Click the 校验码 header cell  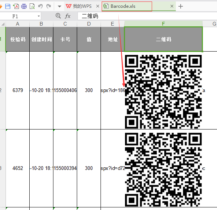17,39
